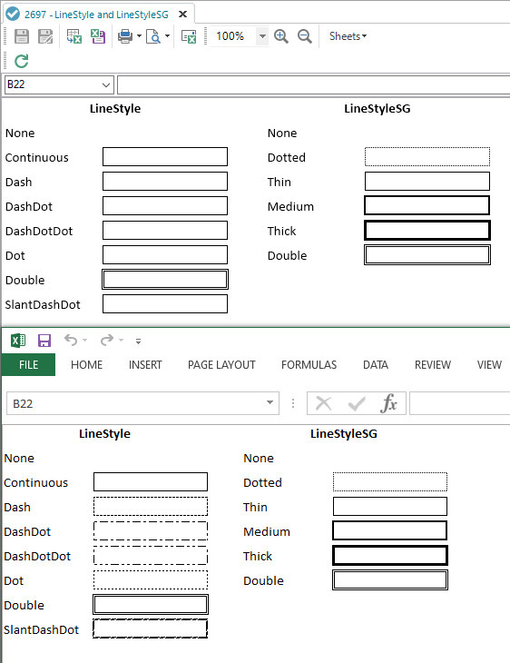Click the Redo arrow in Excel toolbar
Screen dimensions: 510x663
point(107,340)
